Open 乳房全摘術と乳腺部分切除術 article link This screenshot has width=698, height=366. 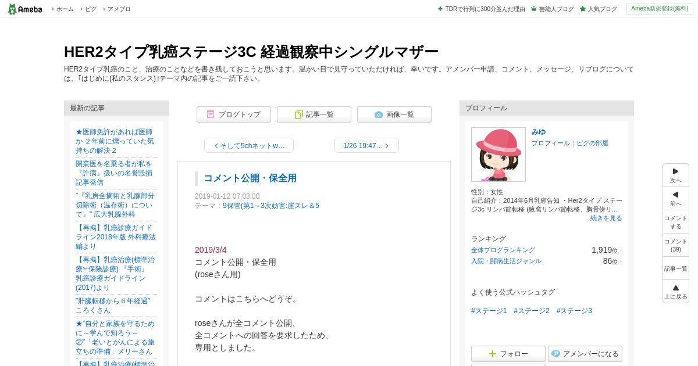(x=116, y=205)
